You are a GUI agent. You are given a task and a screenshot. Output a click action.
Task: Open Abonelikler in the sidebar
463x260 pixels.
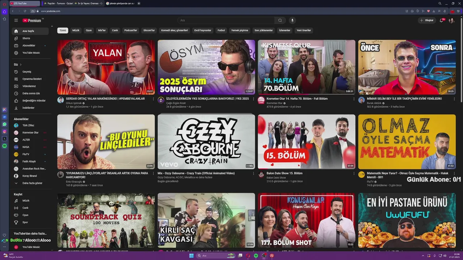tap(30, 45)
